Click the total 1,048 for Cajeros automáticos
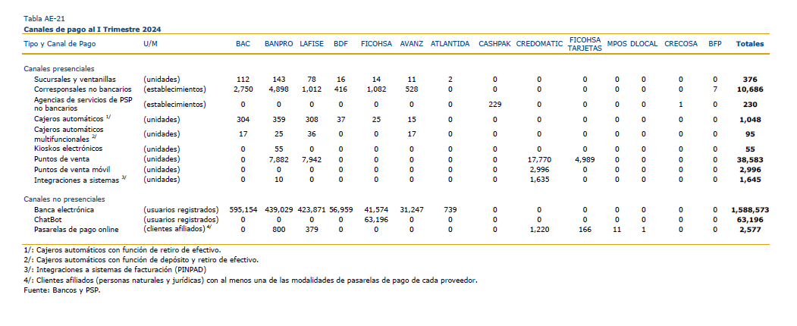The height and width of the screenshot is (326, 797). click(750, 120)
